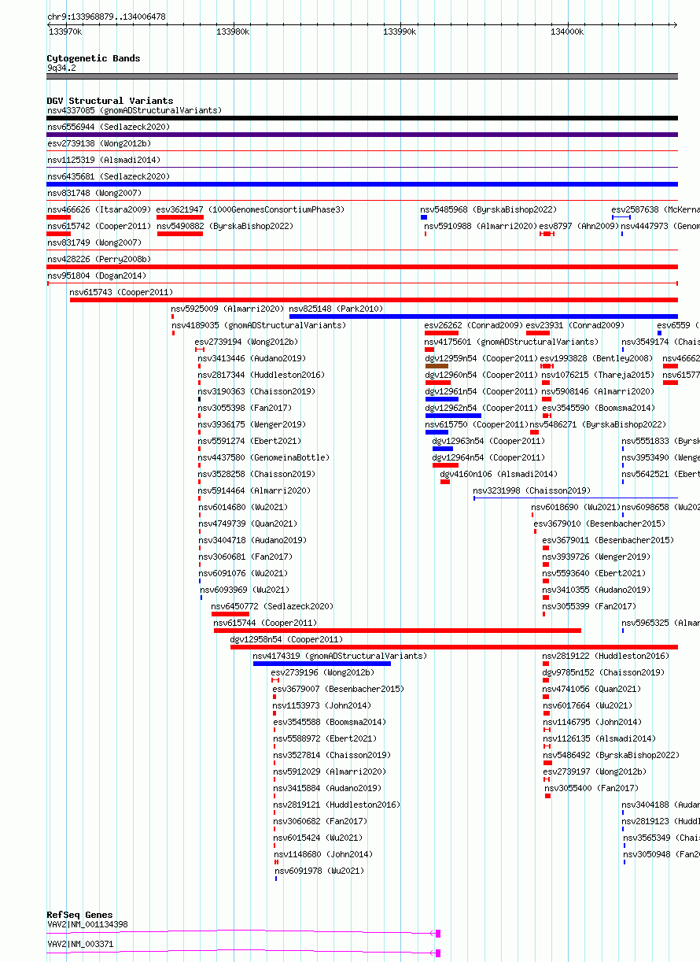Click the nsv1153973 John2014 label
The image size is (700, 962).
click(x=323, y=705)
